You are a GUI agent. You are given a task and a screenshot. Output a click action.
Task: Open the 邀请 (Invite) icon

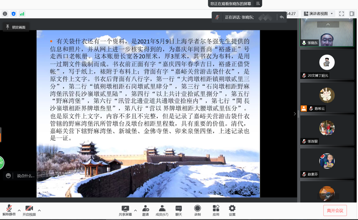click(x=145, y=210)
